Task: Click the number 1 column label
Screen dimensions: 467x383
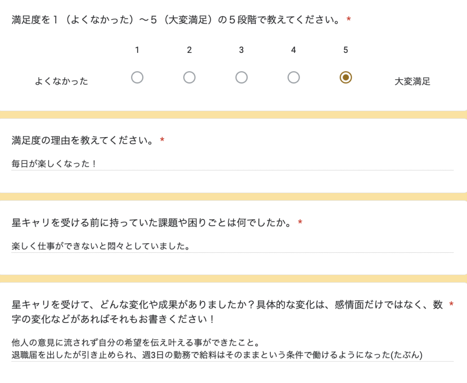Action: 137,50
